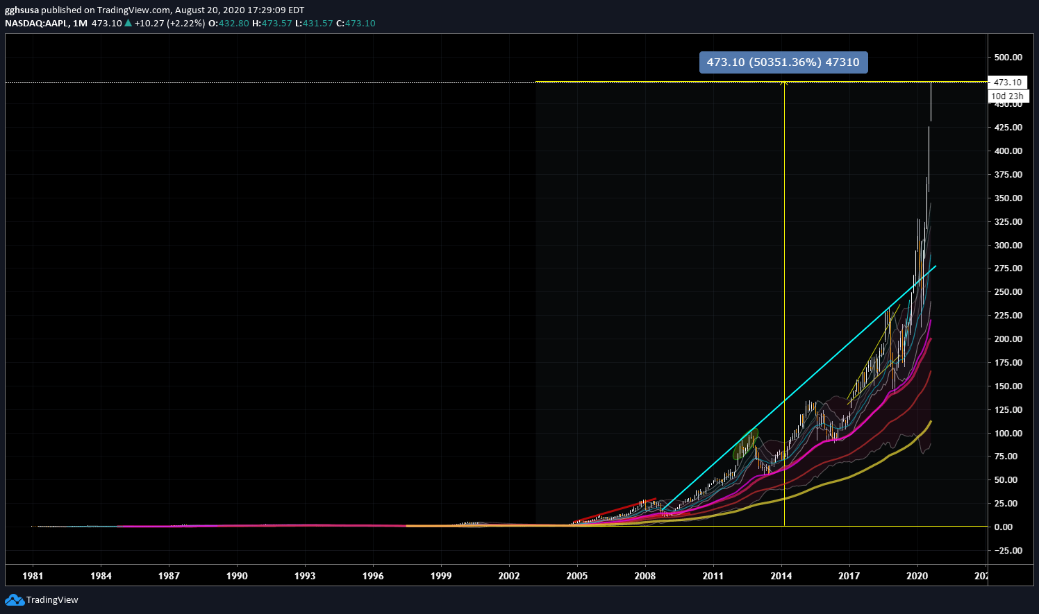1039x614 pixels.
Task: Click the 325.00 price axis label
Action: (1008, 222)
